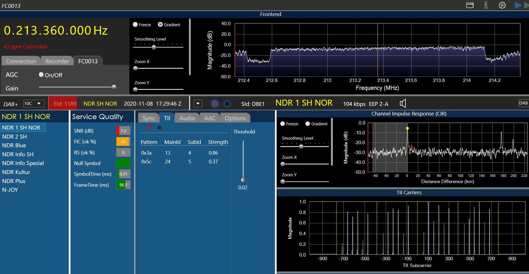Click the Gain slider handle
This screenshot has height=274, width=529.
click(114, 87)
